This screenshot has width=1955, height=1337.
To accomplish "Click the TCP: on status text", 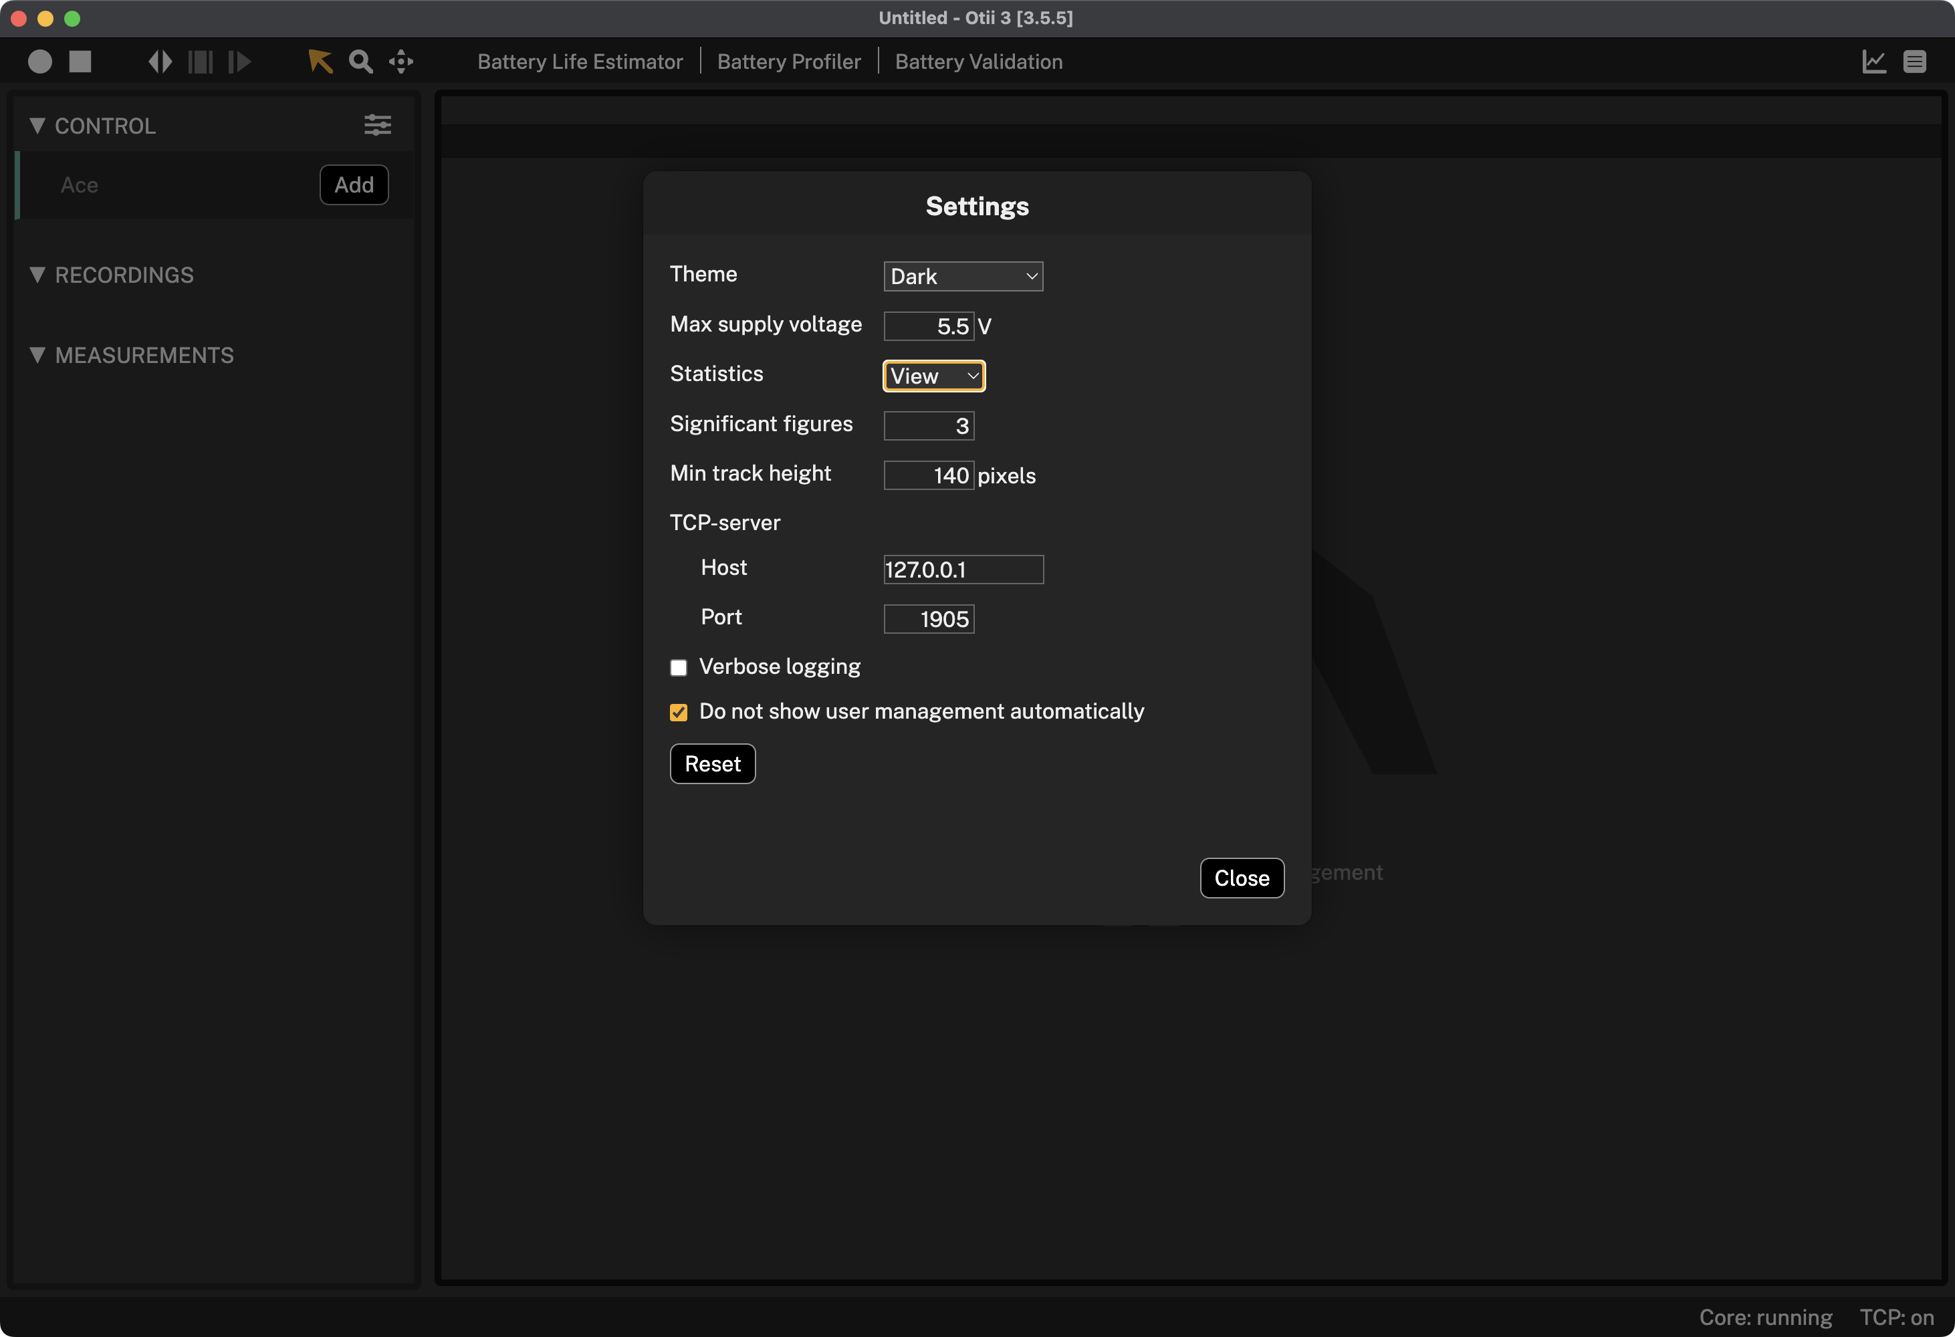I will (1896, 1317).
